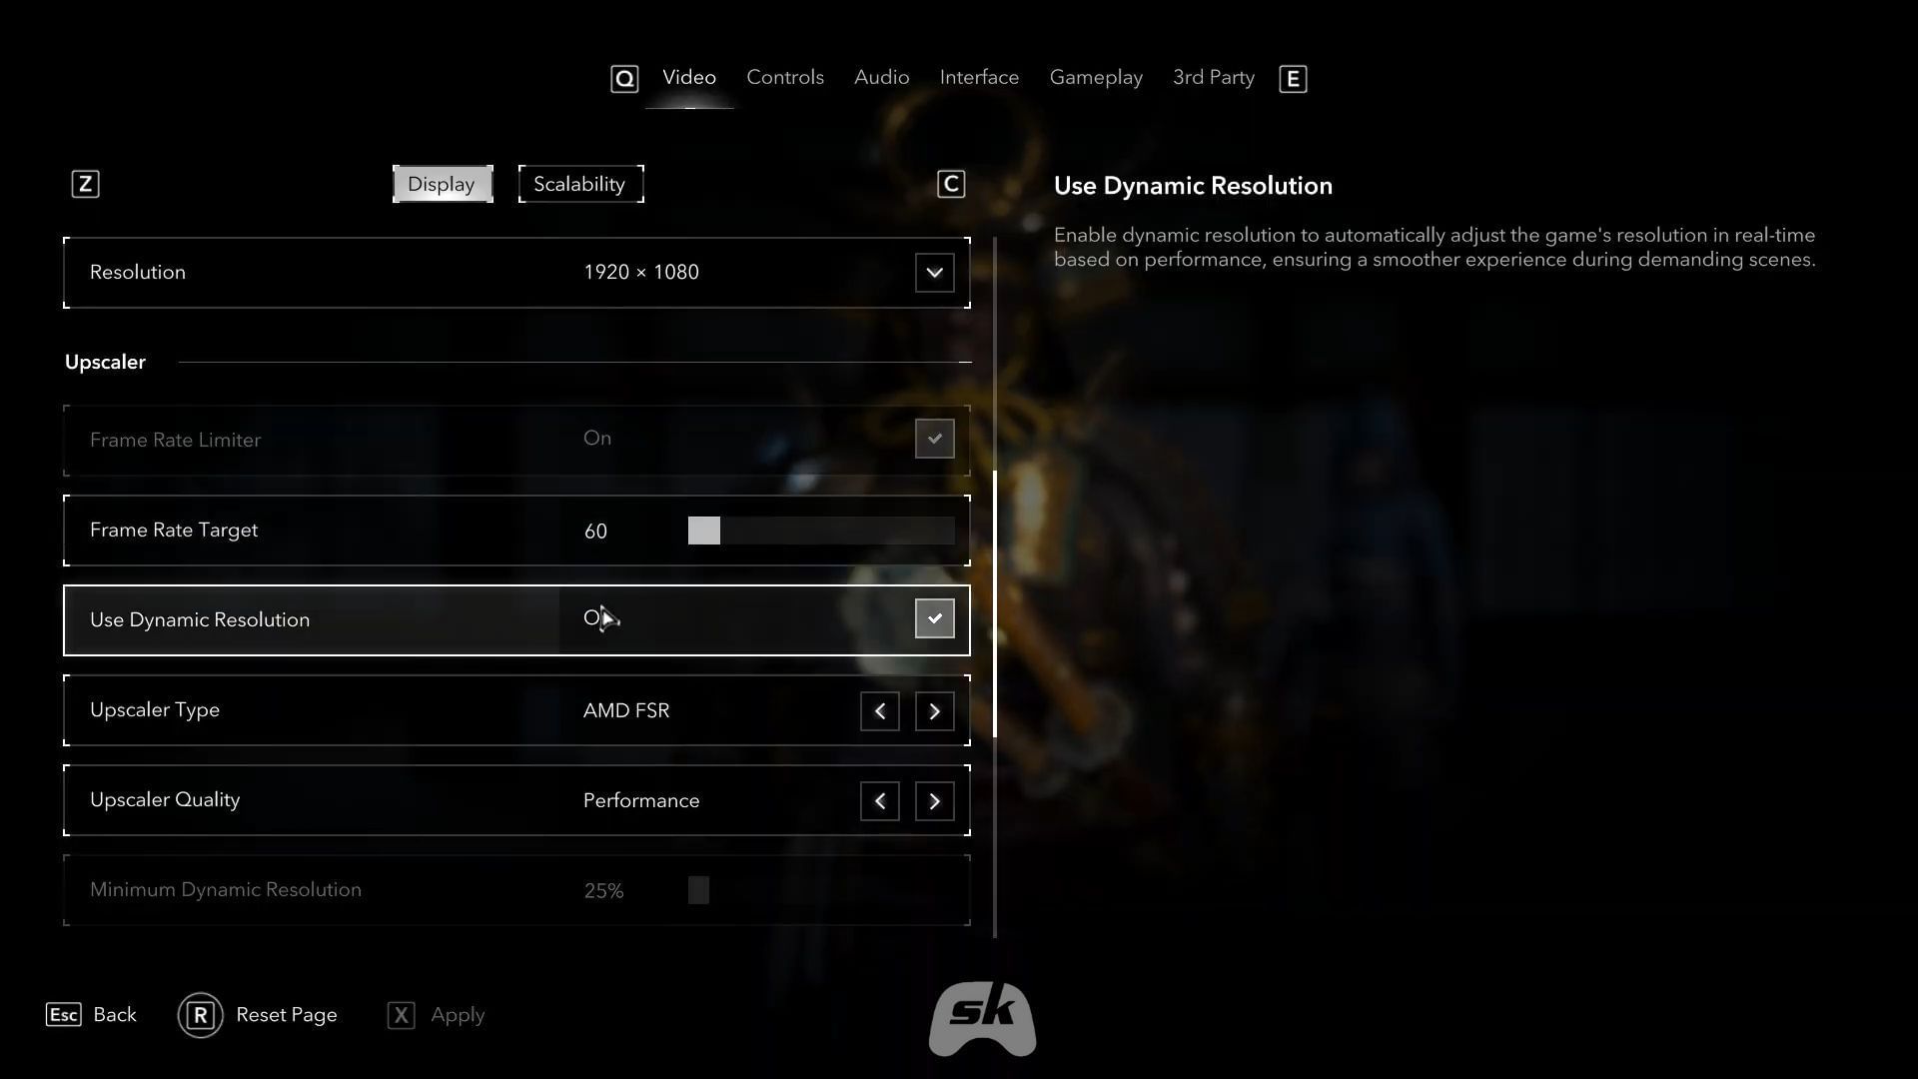Click the Esc key Back icon
This screenshot has width=1918, height=1079.
(64, 1015)
